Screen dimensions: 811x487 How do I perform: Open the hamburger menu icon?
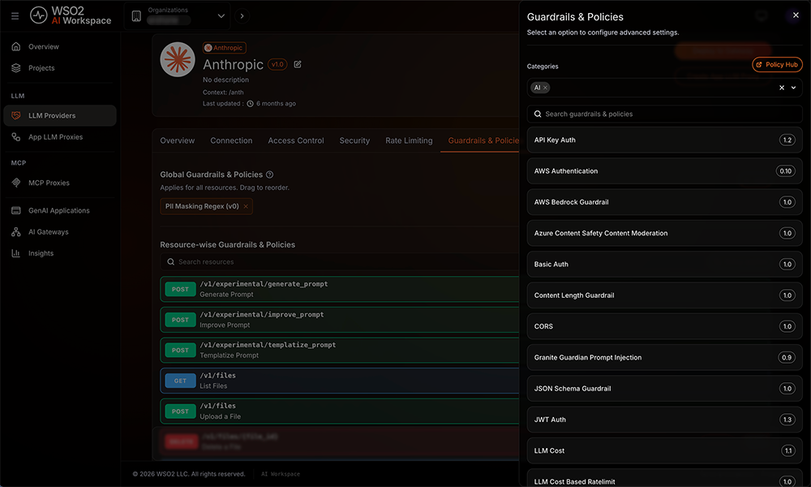coord(15,16)
